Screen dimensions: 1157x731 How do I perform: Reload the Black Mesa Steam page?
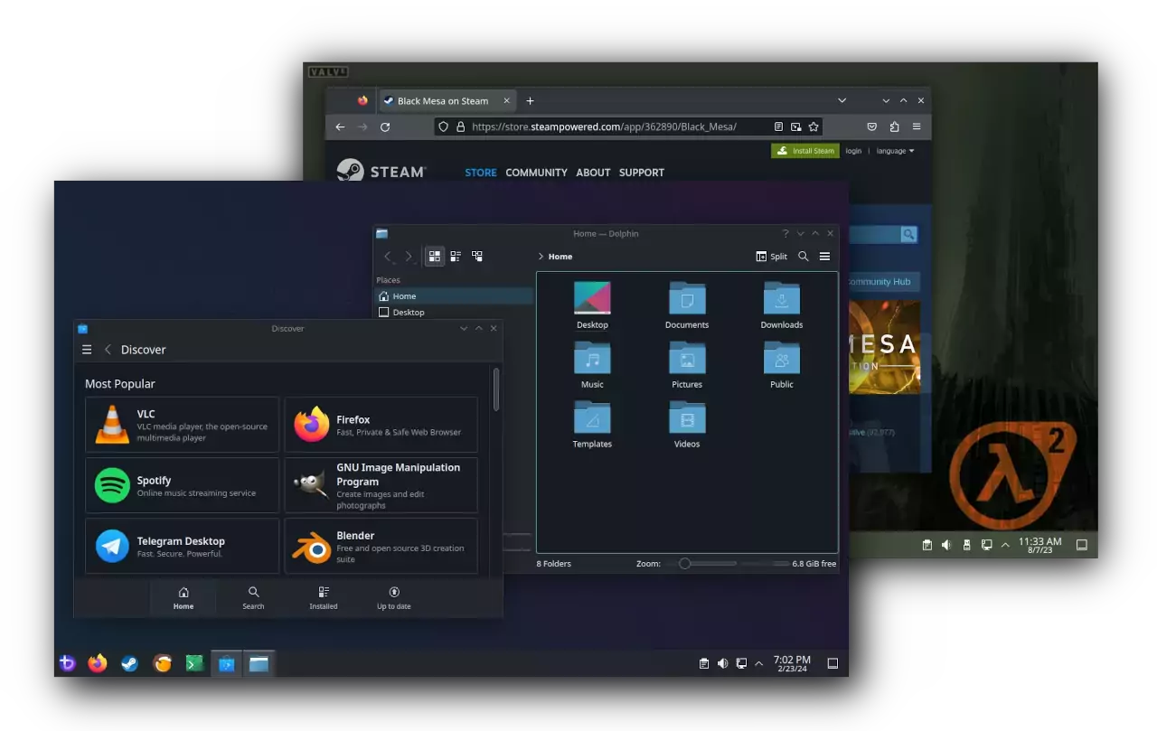tap(385, 127)
